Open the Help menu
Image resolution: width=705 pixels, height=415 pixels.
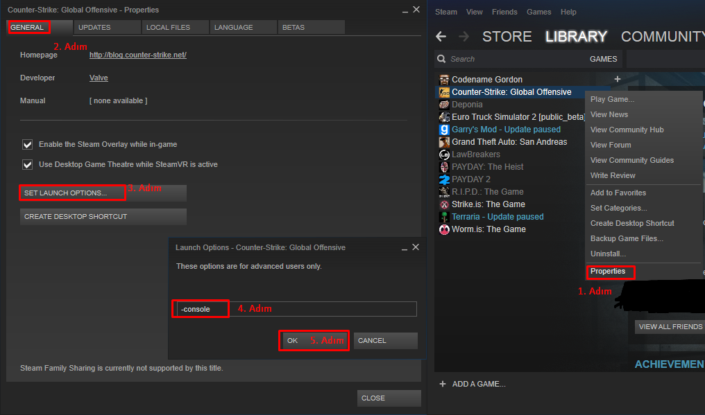tap(568, 12)
